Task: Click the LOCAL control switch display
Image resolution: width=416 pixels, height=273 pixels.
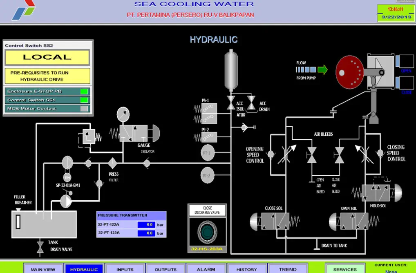Action: point(47,58)
